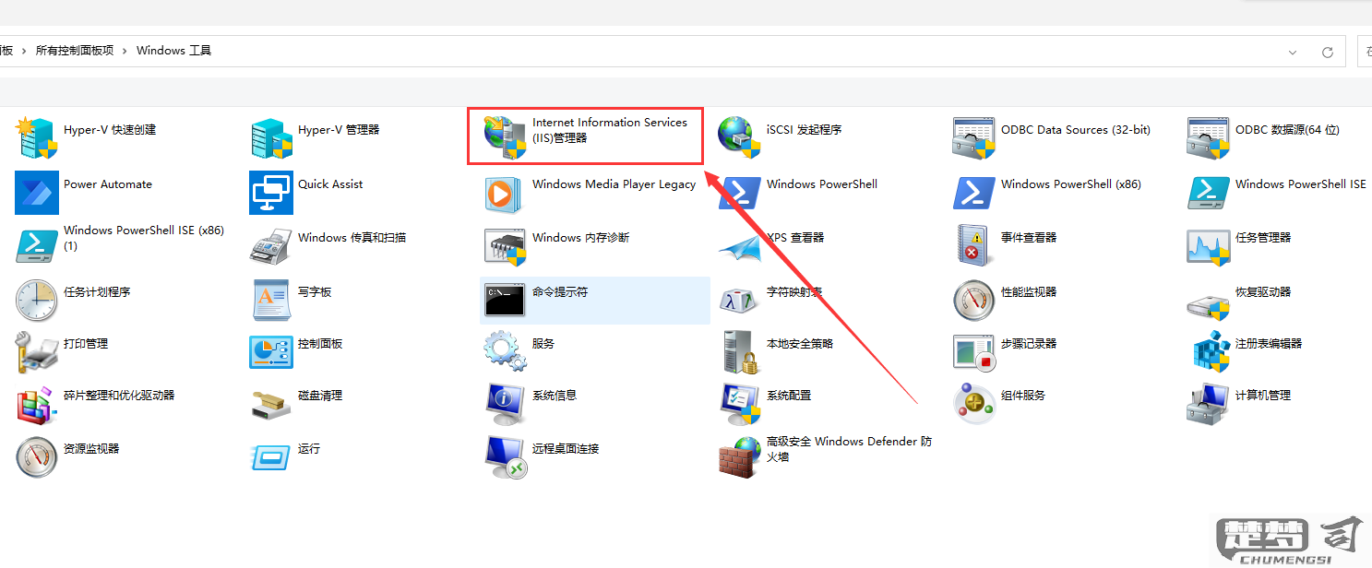Click the "注册表编辑器" label text

pos(1269,344)
